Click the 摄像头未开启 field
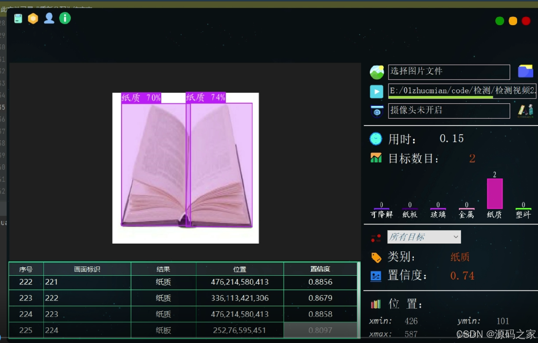The image size is (538, 343). (x=449, y=111)
